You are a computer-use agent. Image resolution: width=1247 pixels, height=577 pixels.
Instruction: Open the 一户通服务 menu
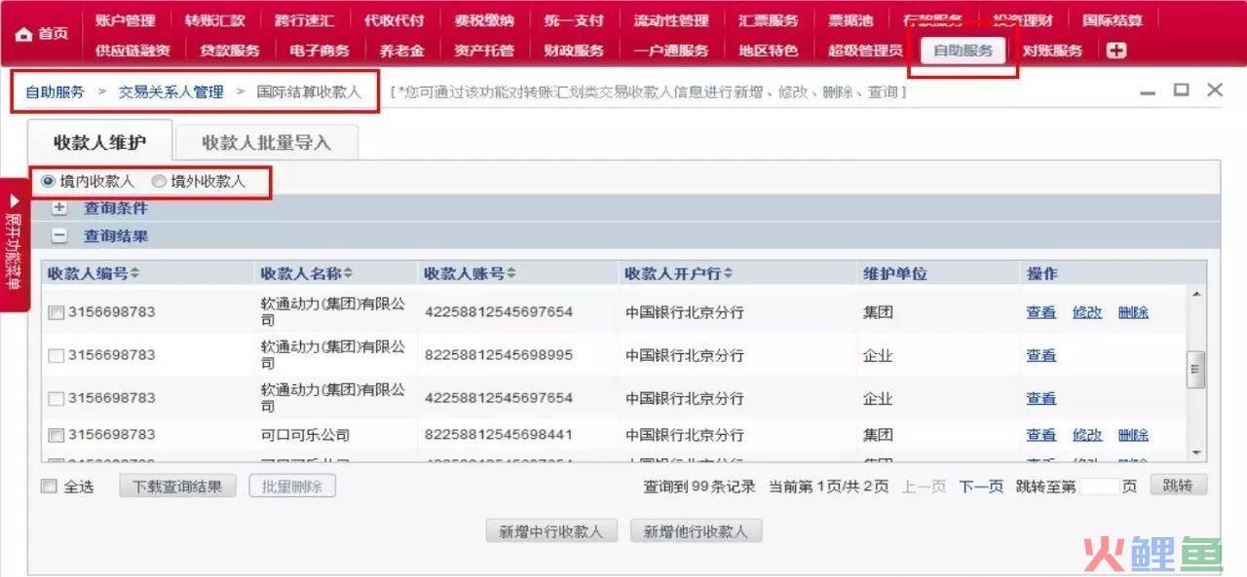pos(671,51)
